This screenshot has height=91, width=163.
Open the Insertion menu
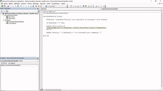click(23, 4)
